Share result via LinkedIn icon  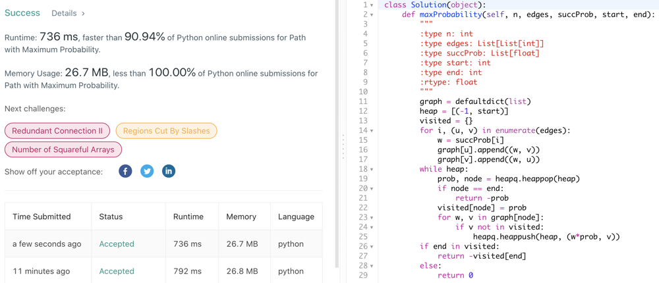[169, 171]
